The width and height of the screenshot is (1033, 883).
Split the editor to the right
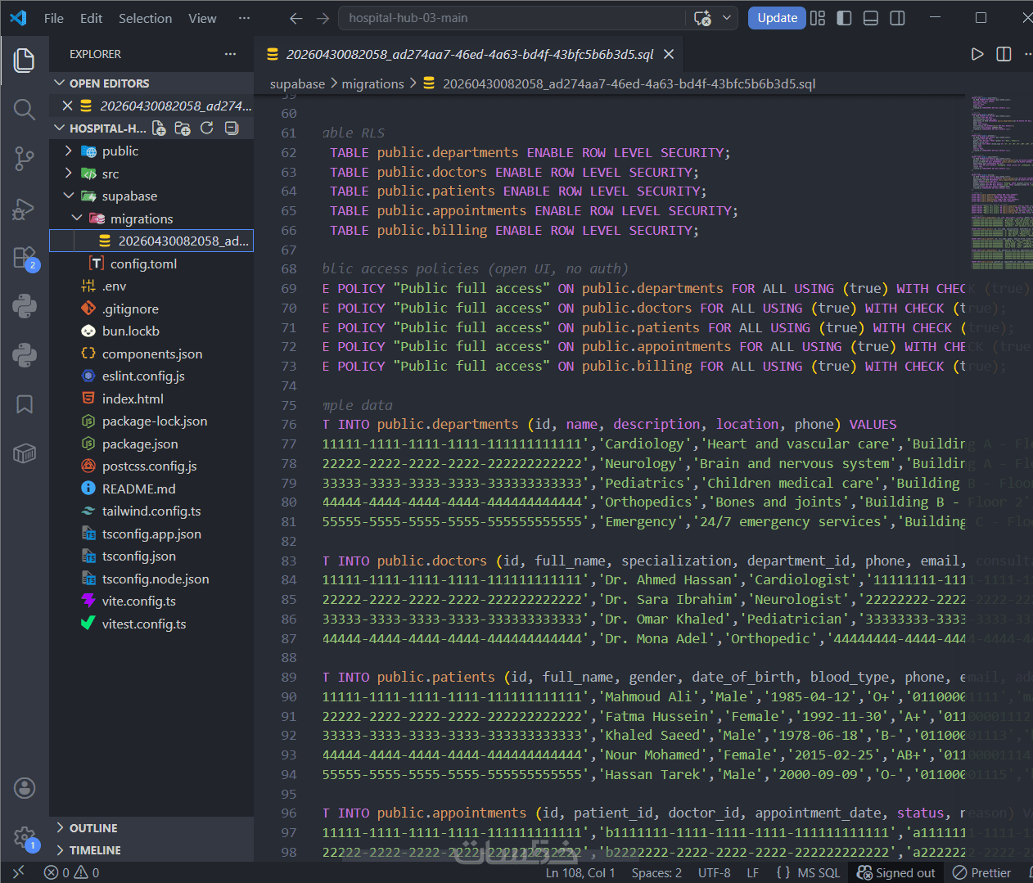[1004, 54]
